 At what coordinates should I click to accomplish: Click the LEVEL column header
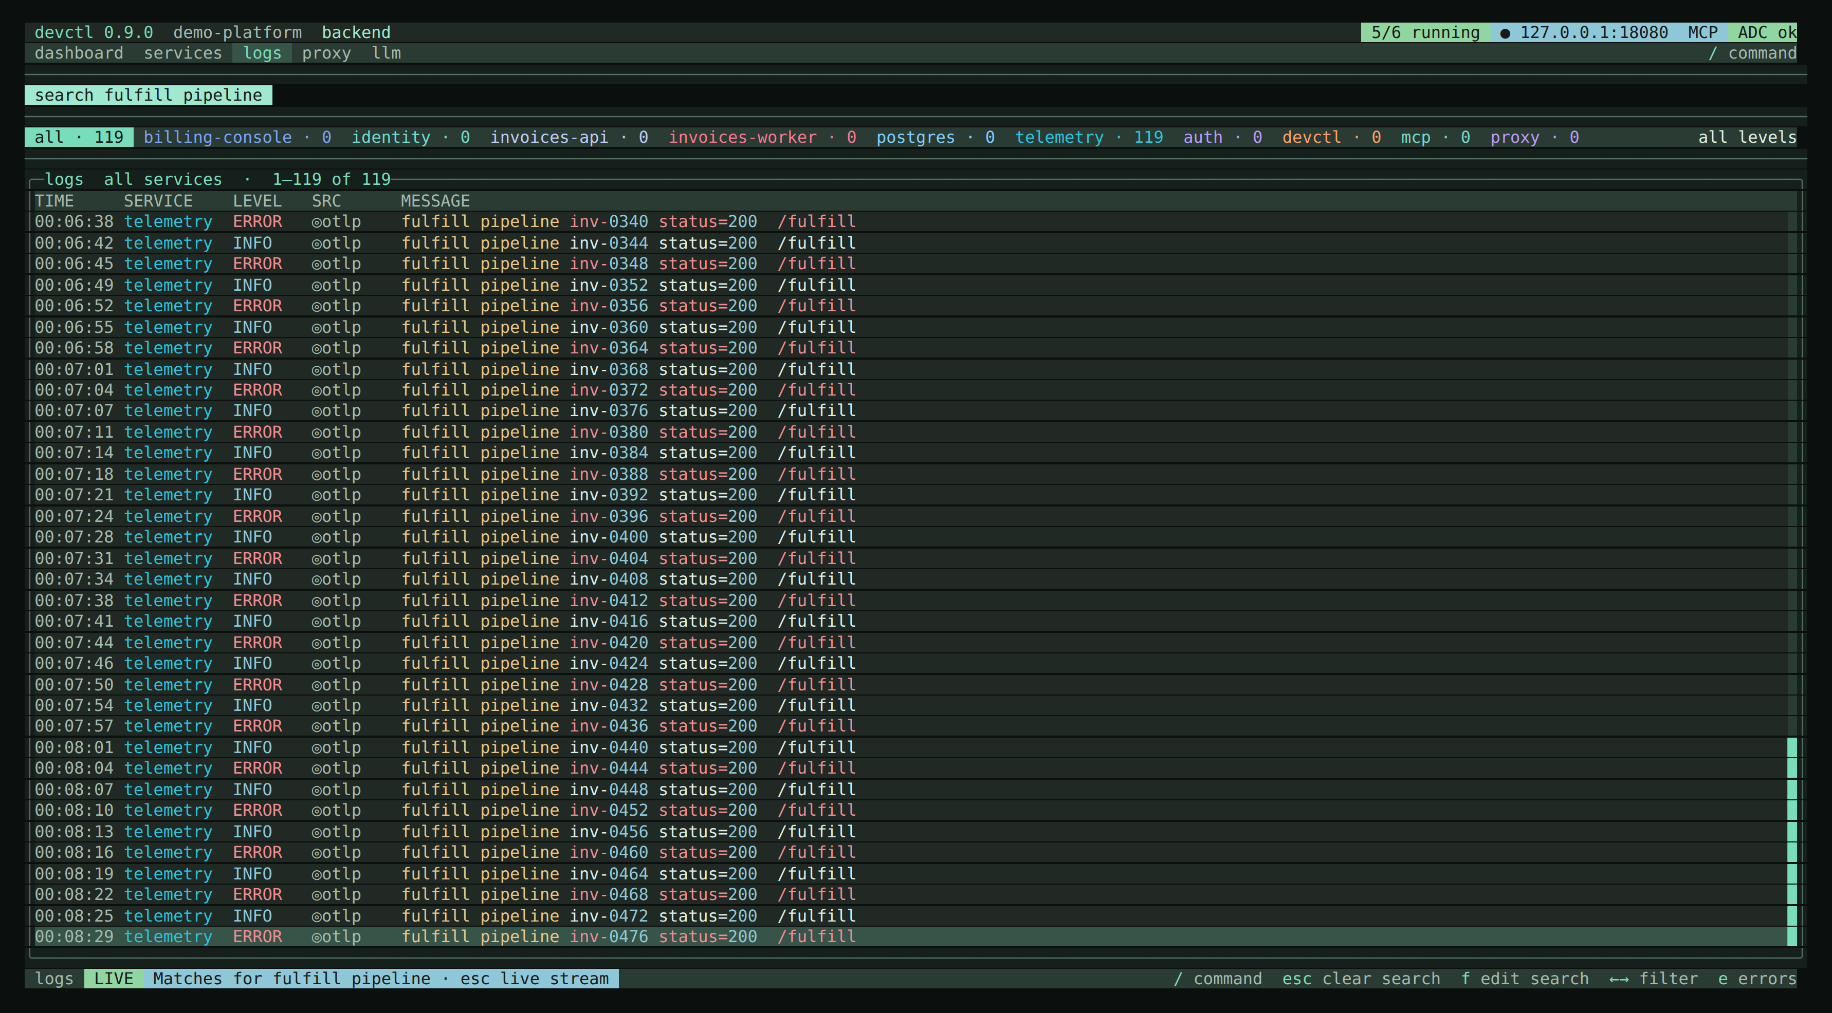pyautogui.click(x=258, y=201)
